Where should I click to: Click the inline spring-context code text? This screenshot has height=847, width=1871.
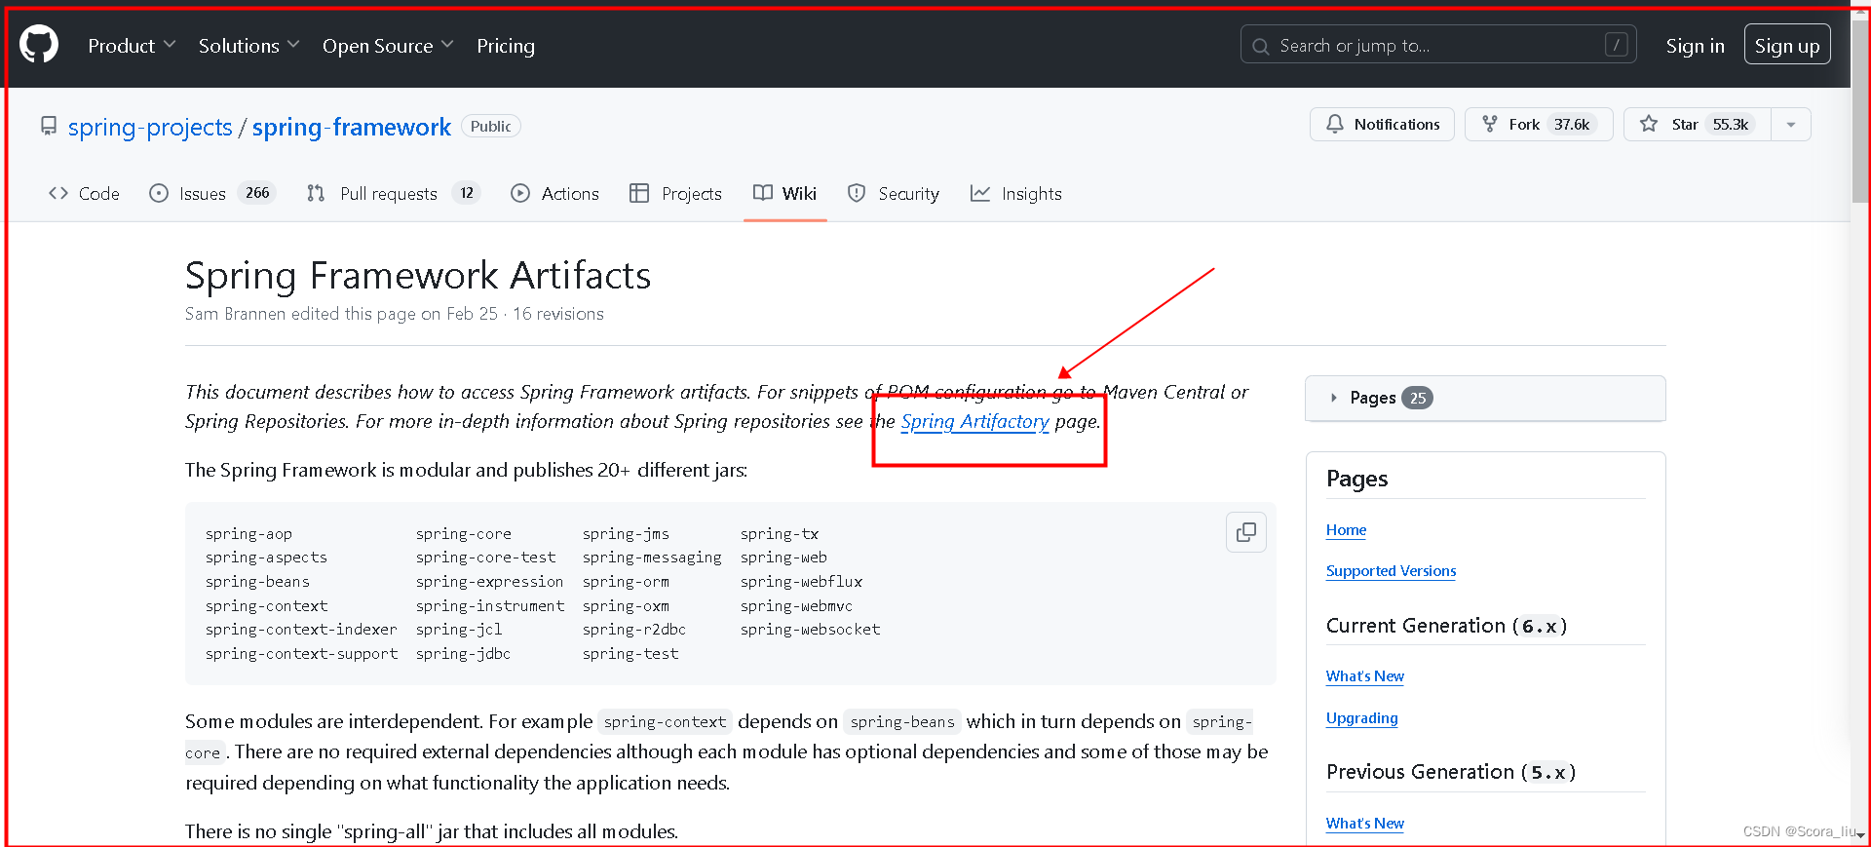(665, 722)
